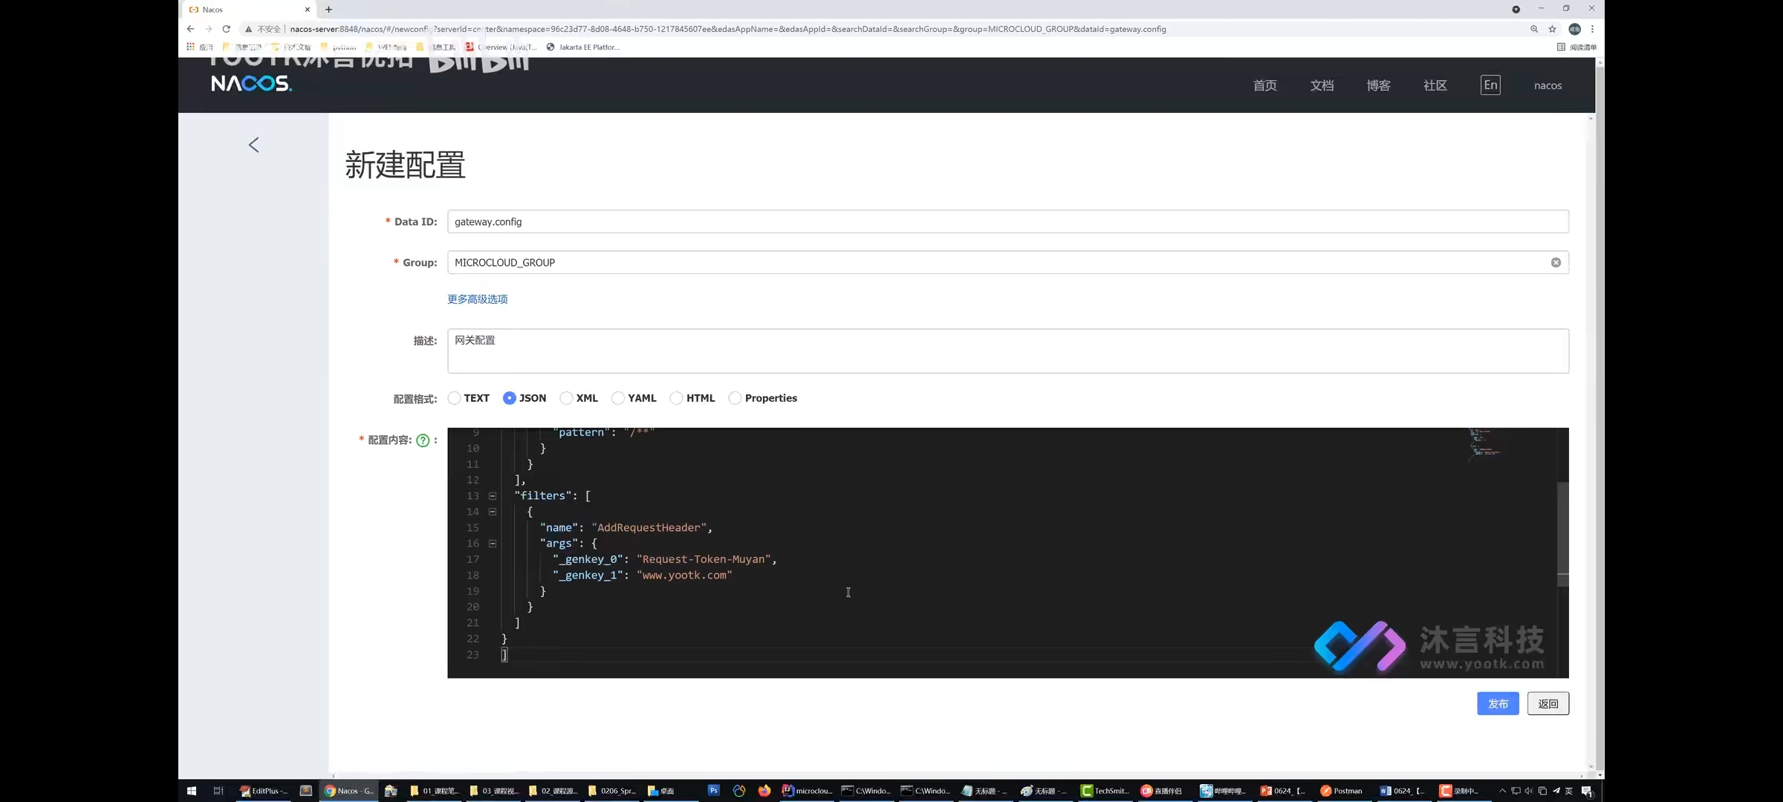Image resolution: width=1783 pixels, height=802 pixels.
Task: Open the reading list button
Action: tap(1576, 47)
